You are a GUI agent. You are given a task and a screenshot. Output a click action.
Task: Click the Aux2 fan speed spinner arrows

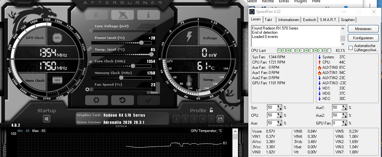[344, 115]
